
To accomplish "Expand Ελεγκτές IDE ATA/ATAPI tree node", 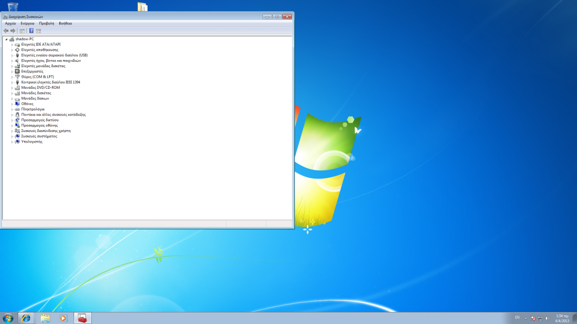I will [12, 44].
